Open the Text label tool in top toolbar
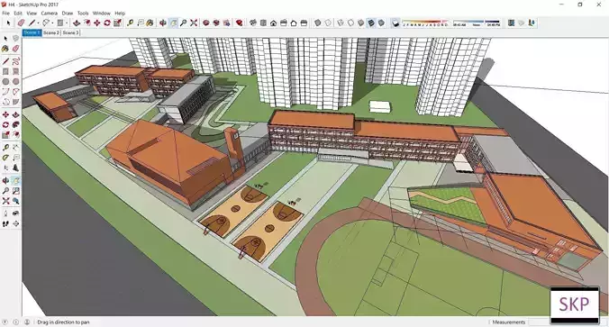The width and height of the screenshot is (609, 327). (x=141, y=23)
